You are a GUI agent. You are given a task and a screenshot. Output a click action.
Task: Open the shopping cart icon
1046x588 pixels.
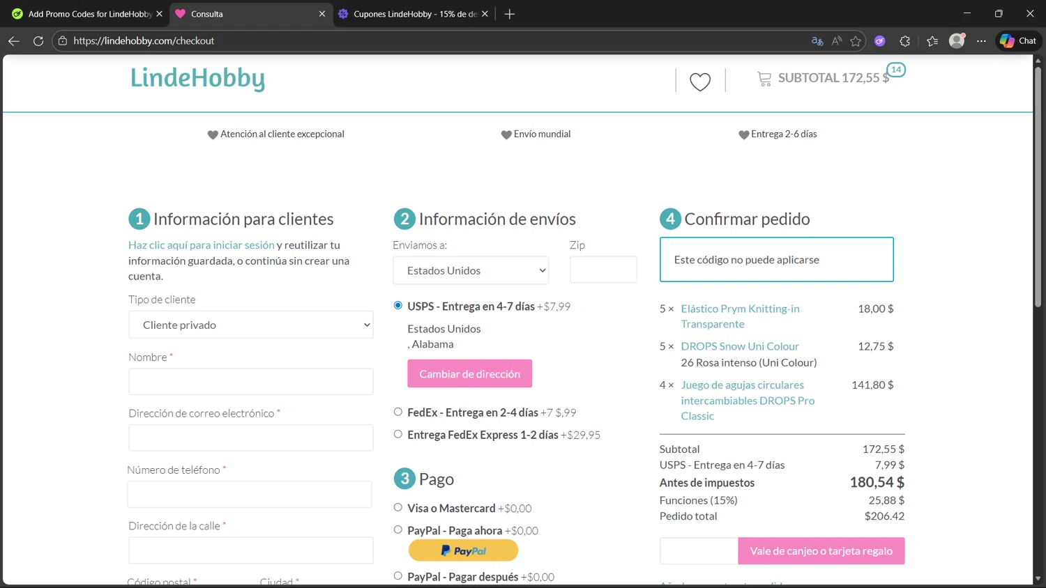(x=764, y=79)
